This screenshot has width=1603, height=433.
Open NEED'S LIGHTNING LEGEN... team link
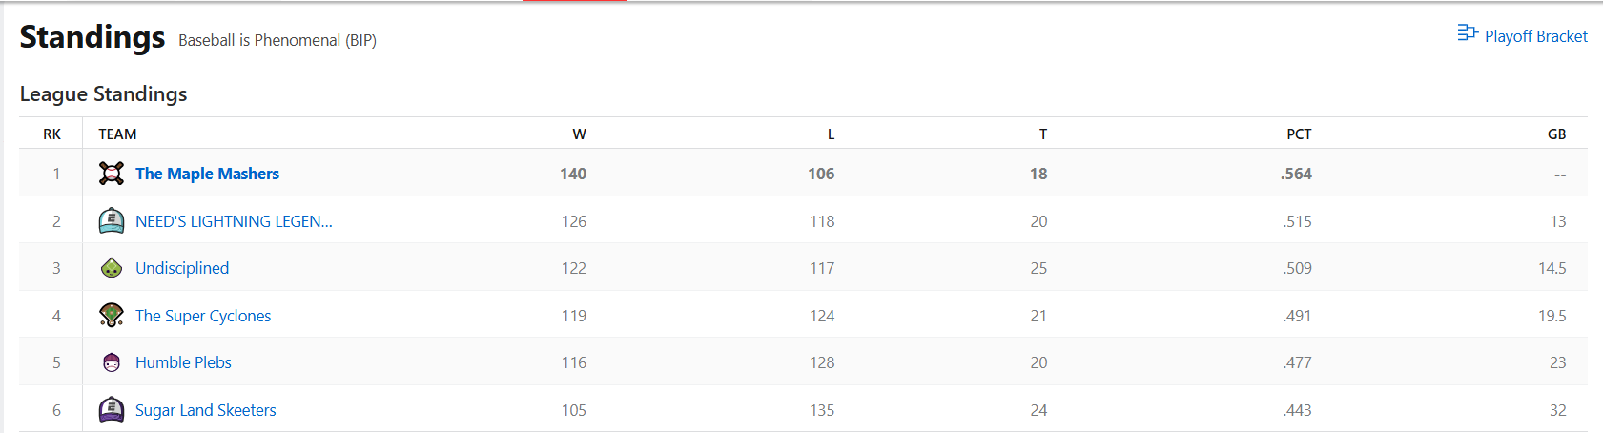tap(234, 221)
